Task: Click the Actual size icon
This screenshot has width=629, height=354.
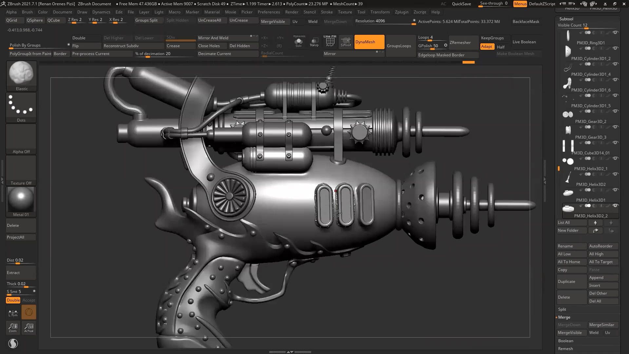Action: [x=29, y=327]
